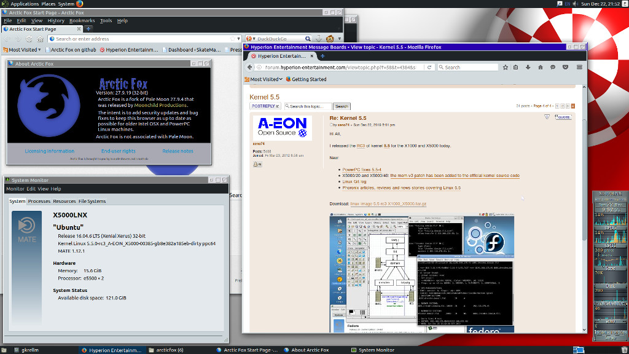Click the reload icon in Arctic Fox toolbar
This screenshot has height=354, width=629.
pyautogui.click(x=29, y=39)
